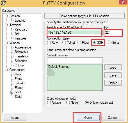Open Proxy settings
This screenshot has width=128, height=123.
pyautogui.click(x=19, y=79)
